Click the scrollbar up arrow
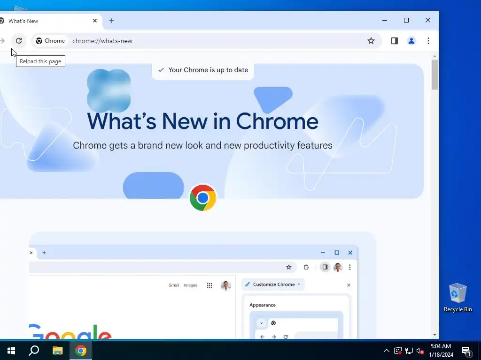Viewport: 481px width, 360px height. pos(434,57)
